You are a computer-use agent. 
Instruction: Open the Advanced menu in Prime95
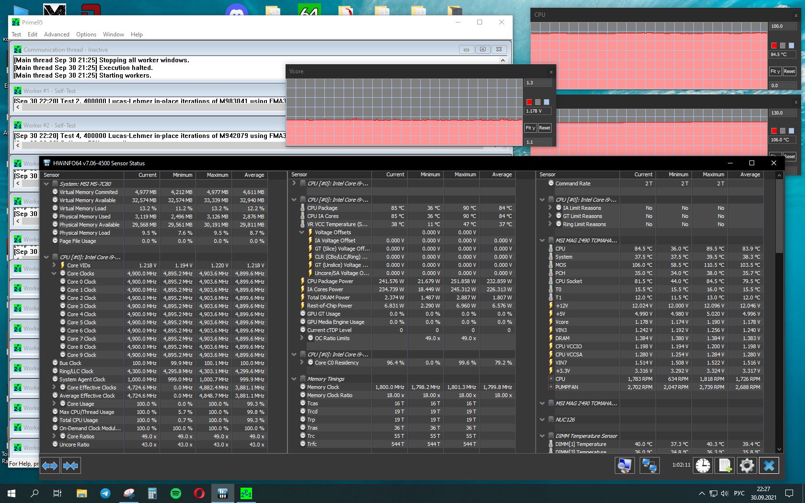tap(57, 34)
